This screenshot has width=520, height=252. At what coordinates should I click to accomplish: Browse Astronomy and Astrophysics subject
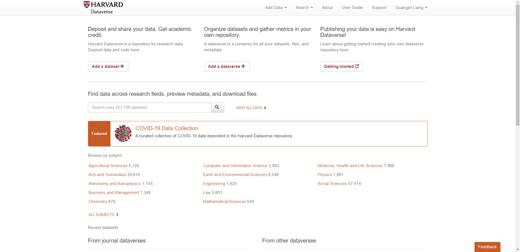click(x=115, y=184)
